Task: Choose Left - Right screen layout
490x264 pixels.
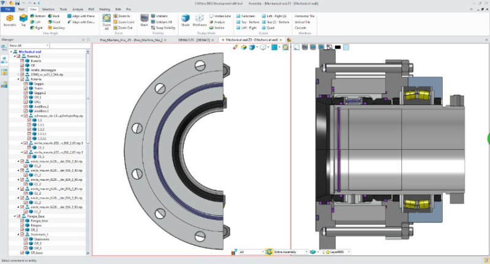Action: [x=247, y=28]
